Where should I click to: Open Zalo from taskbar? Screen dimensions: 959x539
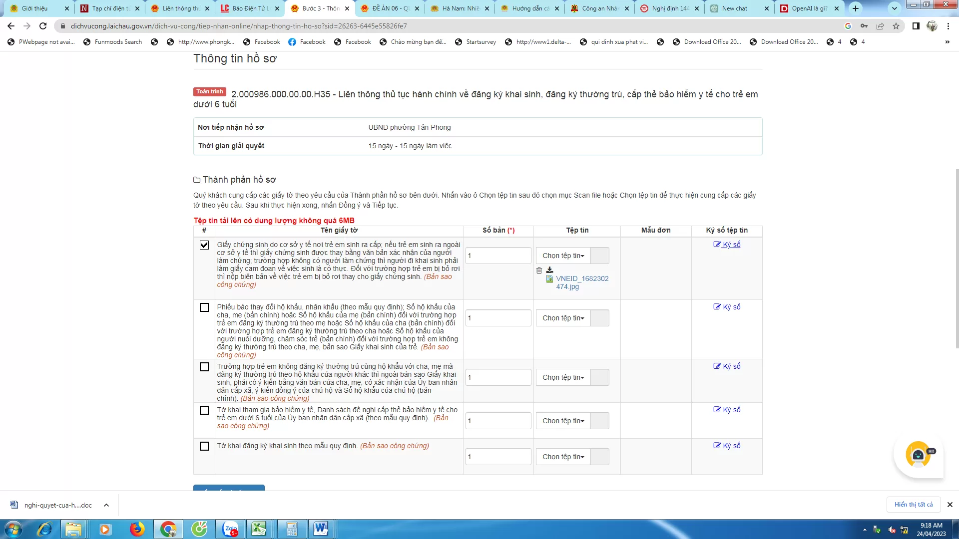[231, 529]
